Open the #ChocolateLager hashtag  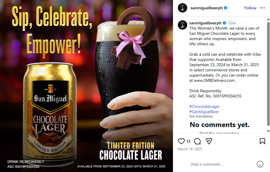coord(205,106)
